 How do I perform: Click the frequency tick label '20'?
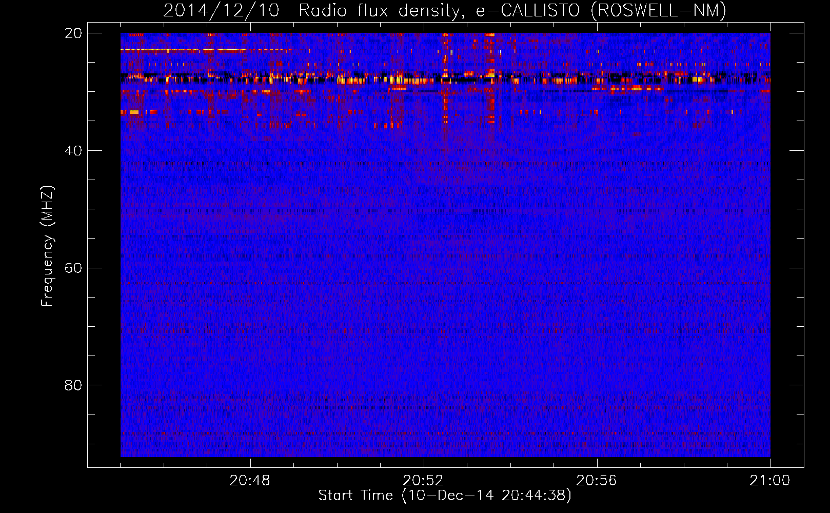(x=73, y=33)
